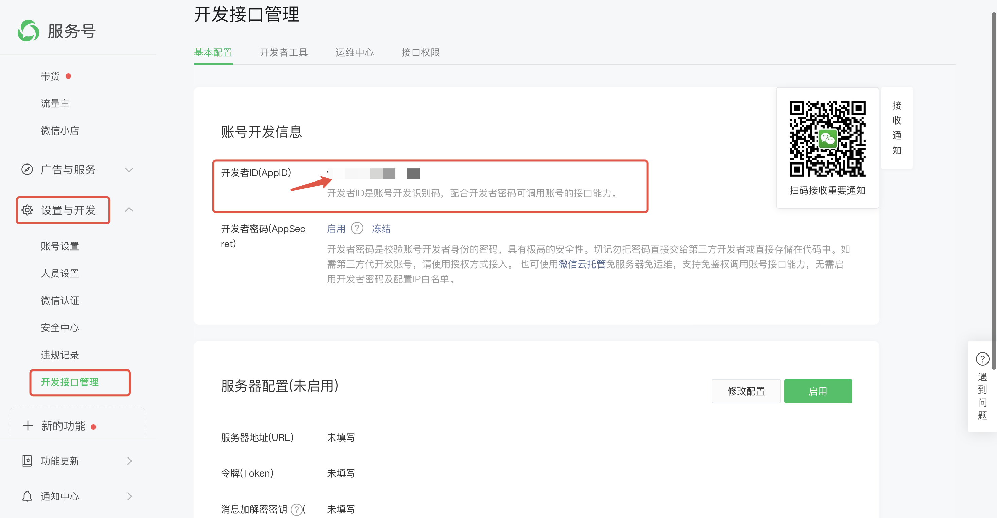The height and width of the screenshot is (518, 997).
Task: Click the red dot beside 新的功能
Action: 93,427
